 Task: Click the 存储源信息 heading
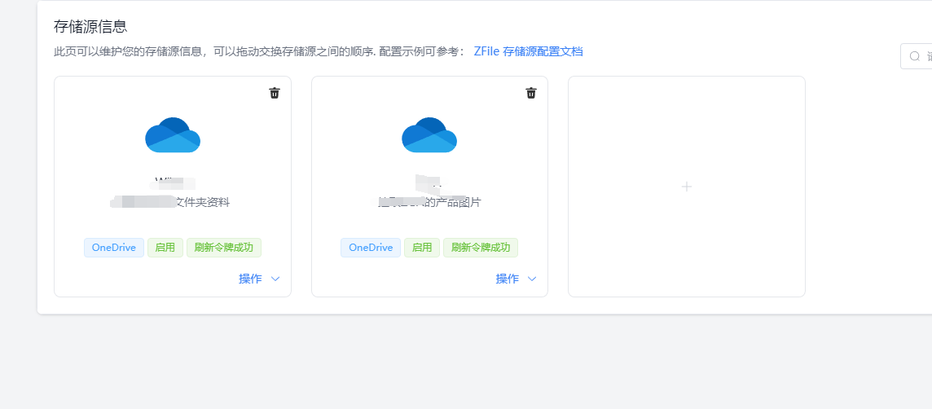[91, 27]
